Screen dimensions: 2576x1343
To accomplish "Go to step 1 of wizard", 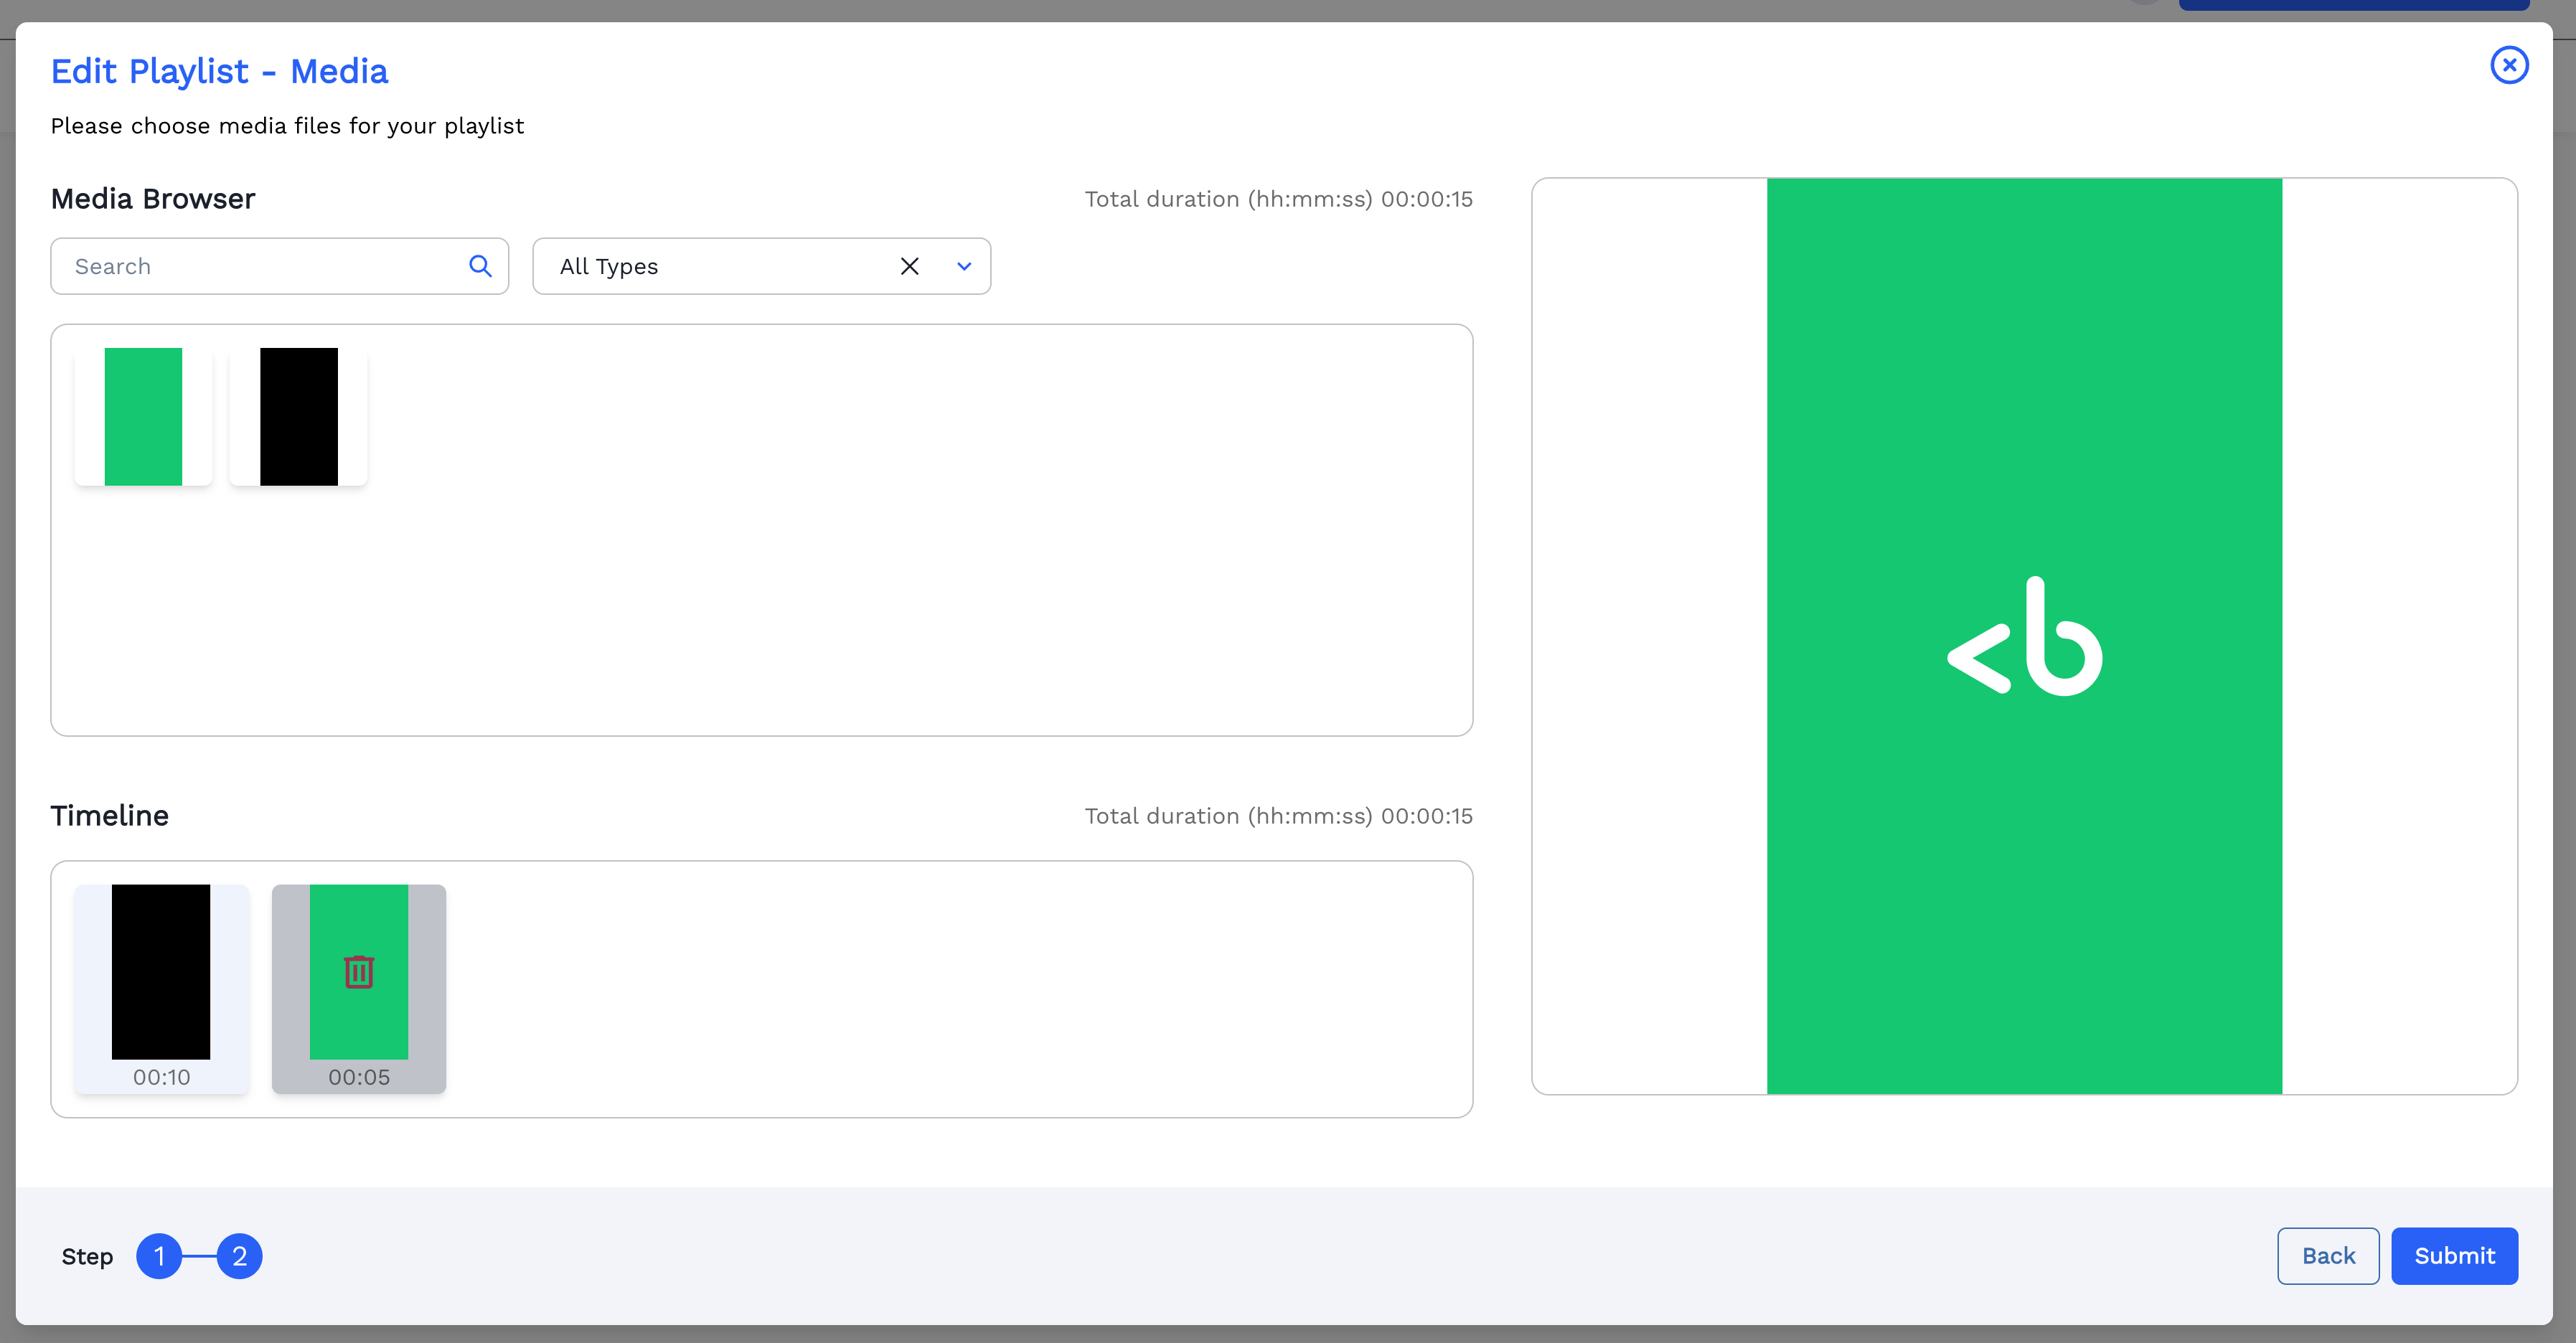I will (x=159, y=1256).
